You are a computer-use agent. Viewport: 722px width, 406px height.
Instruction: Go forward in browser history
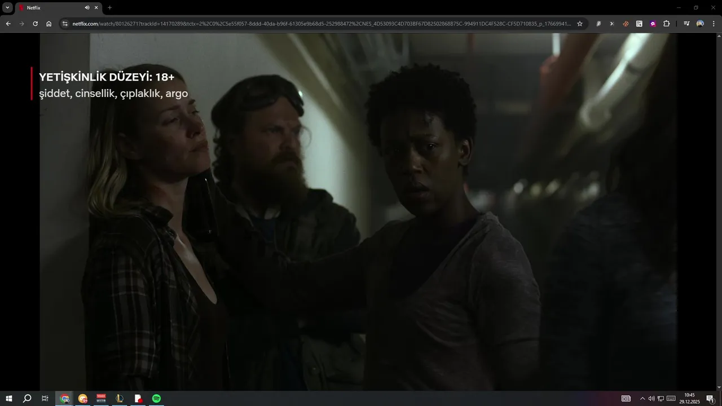pos(21,24)
